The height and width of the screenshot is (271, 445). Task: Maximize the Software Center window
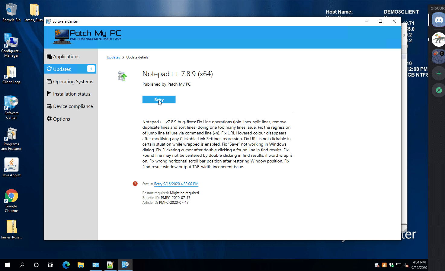[x=380, y=21]
